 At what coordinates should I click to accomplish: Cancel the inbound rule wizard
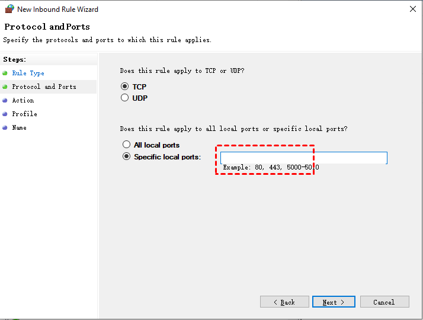pyautogui.click(x=384, y=302)
